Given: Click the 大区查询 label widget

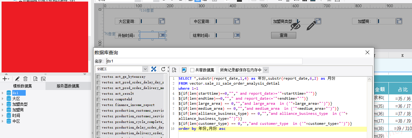Looking at the screenshot, I should [127, 21].
